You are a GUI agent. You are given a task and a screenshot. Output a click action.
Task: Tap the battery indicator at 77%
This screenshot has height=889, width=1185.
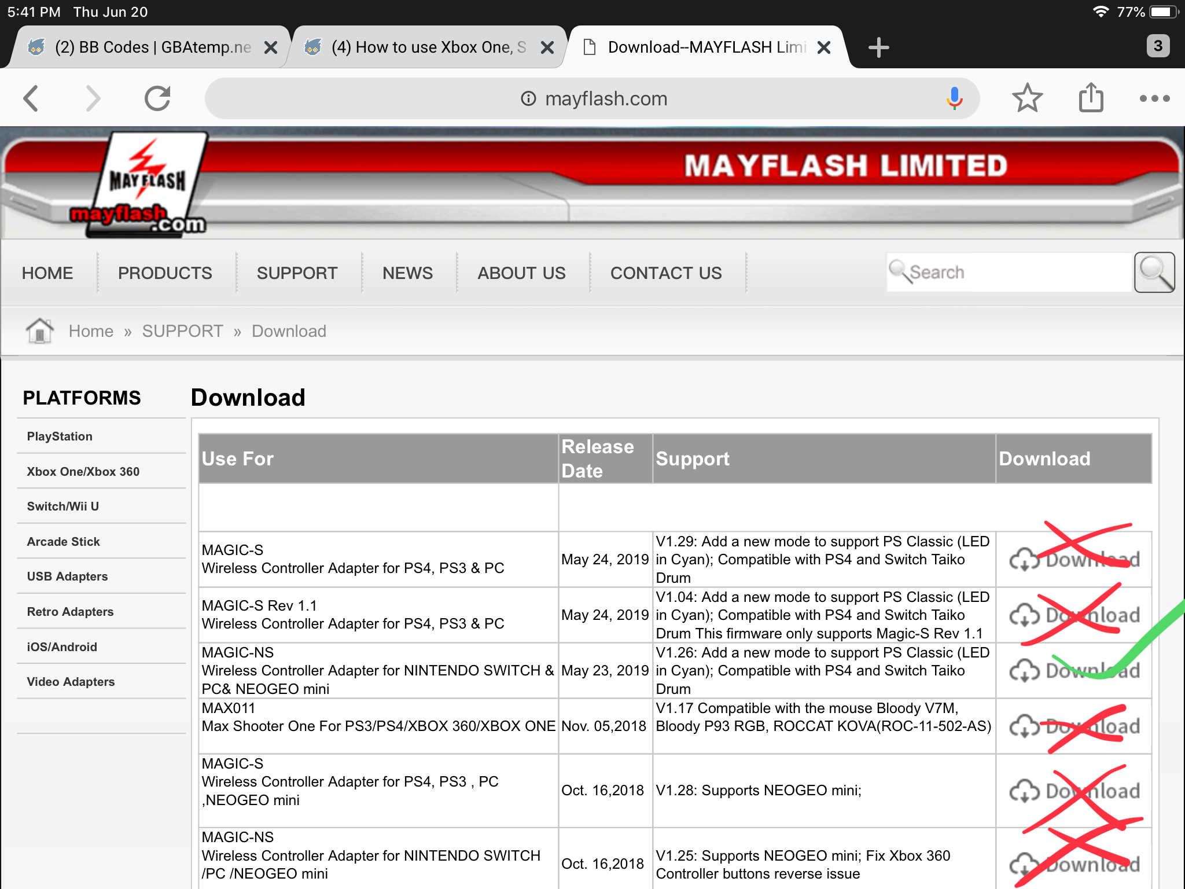pos(1164,12)
